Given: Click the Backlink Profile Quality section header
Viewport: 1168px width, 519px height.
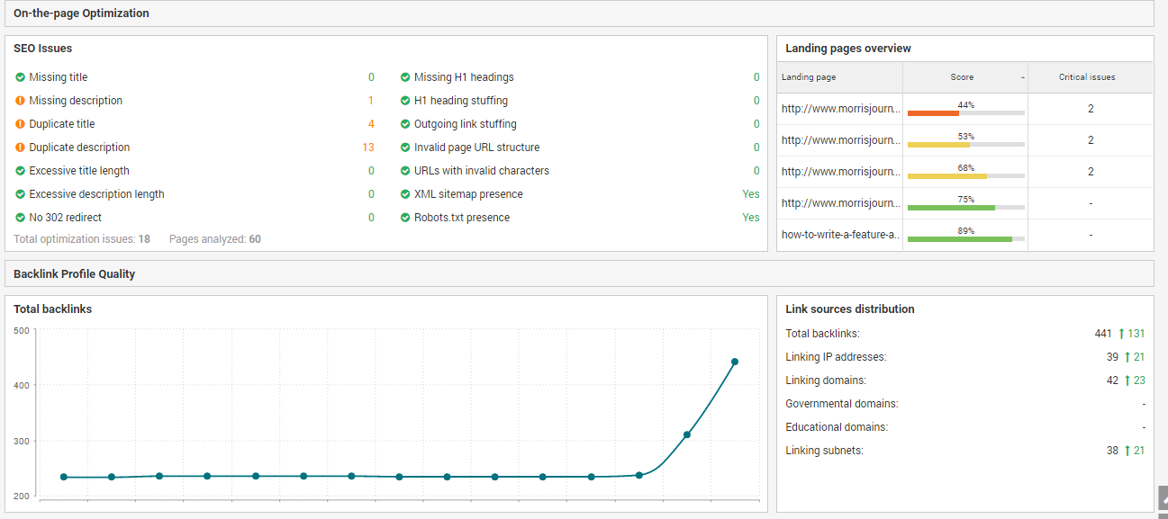Looking at the screenshot, I should (75, 273).
